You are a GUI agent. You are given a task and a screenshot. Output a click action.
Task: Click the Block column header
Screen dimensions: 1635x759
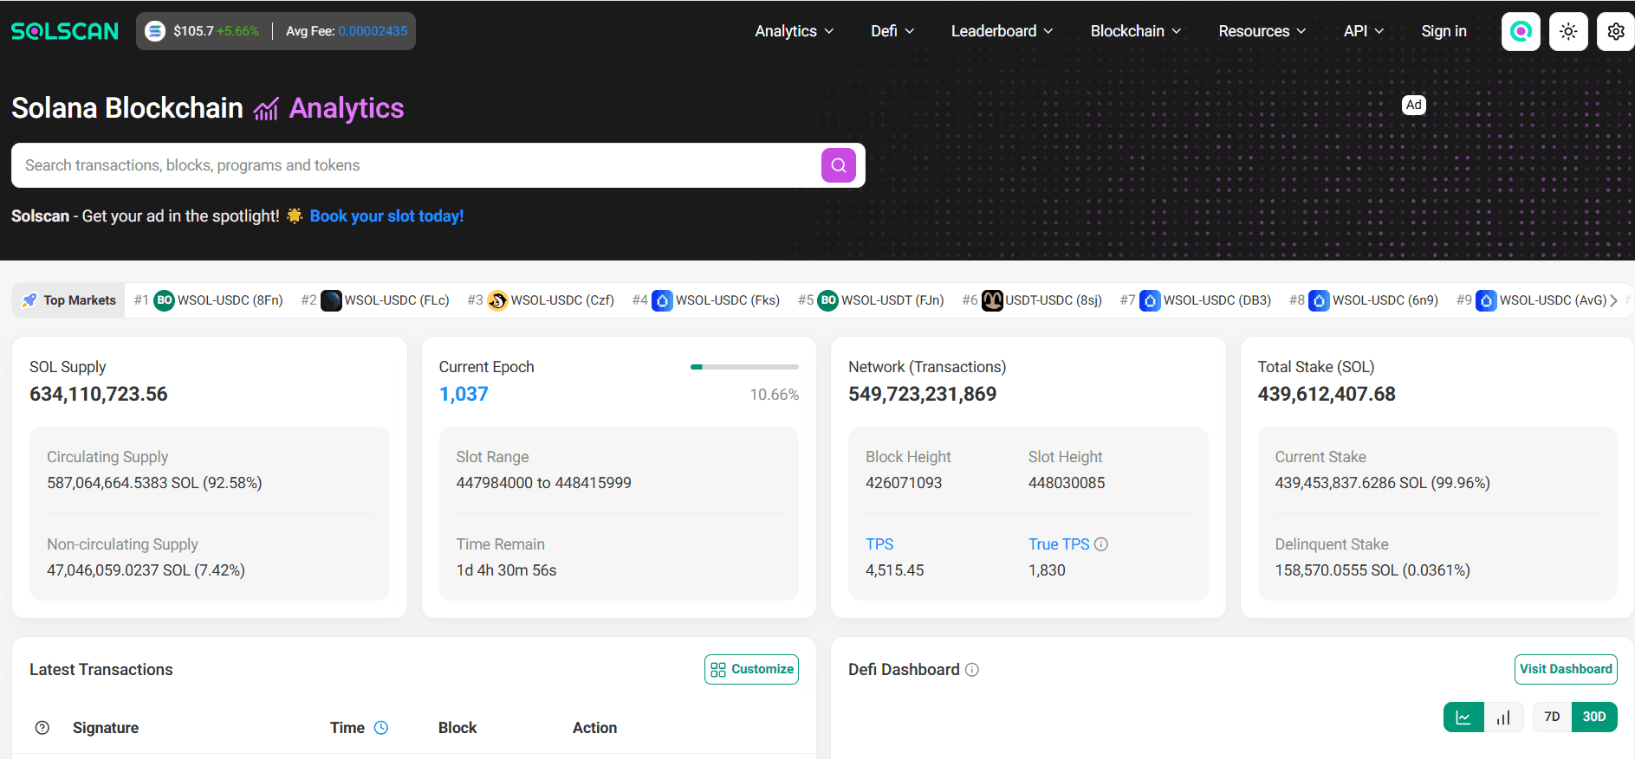pyautogui.click(x=457, y=728)
